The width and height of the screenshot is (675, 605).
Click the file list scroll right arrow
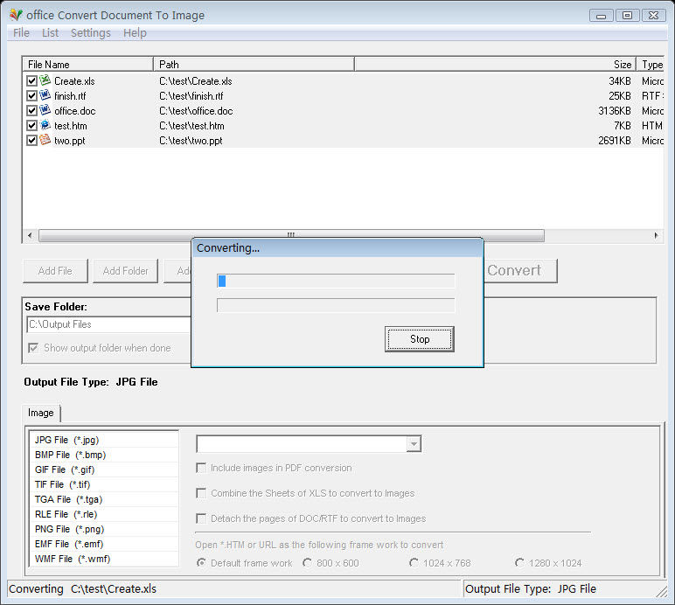(x=656, y=235)
